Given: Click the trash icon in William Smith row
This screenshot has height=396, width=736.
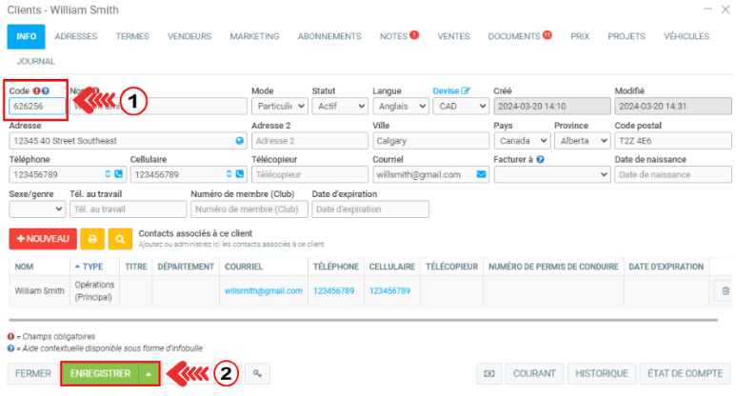Looking at the screenshot, I should coord(725,291).
